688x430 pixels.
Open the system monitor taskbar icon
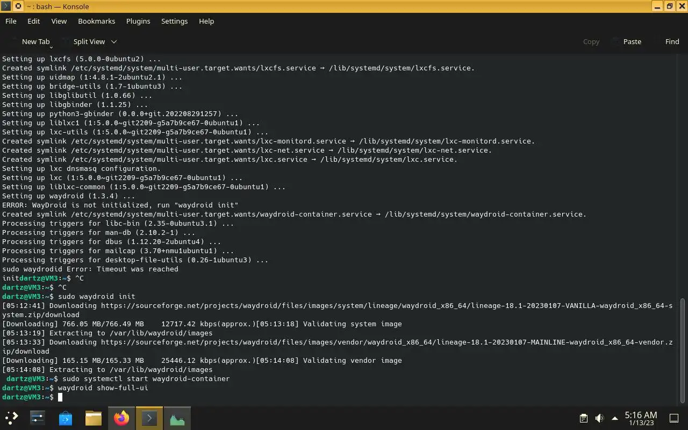(177, 418)
